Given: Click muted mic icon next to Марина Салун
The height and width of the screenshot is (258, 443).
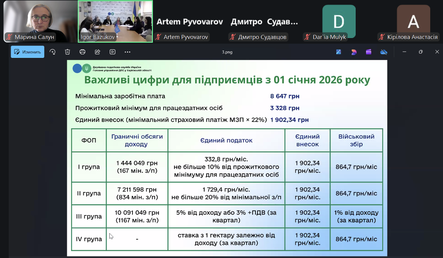Looking at the screenshot, I should coord(9,37).
